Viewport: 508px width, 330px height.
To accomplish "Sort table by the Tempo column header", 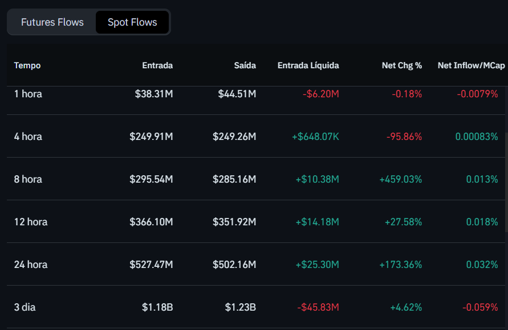I will pos(27,65).
